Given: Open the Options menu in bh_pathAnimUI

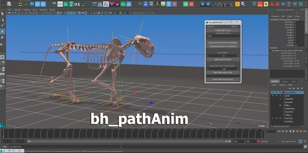Looking at the screenshot, I should click(211, 26).
